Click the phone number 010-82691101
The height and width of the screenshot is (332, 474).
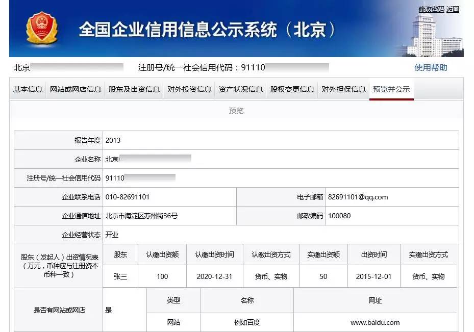pos(127,197)
